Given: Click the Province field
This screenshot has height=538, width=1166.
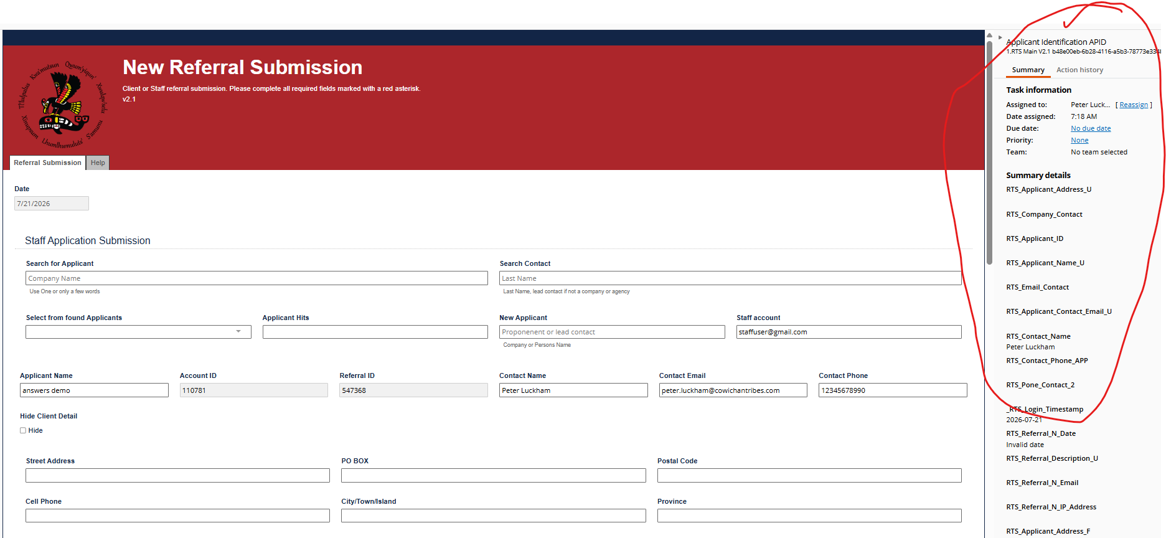Looking at the screenshot, I should pyautogui.click(x=809, y=516).
